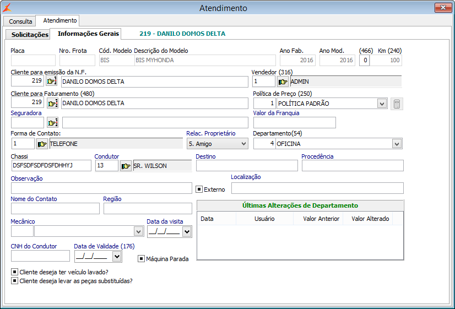The height and width of the screenshot is (309, 455).
Task: Click the Mecânico code field
Action: pyautogui.click(x=22, y=231)
